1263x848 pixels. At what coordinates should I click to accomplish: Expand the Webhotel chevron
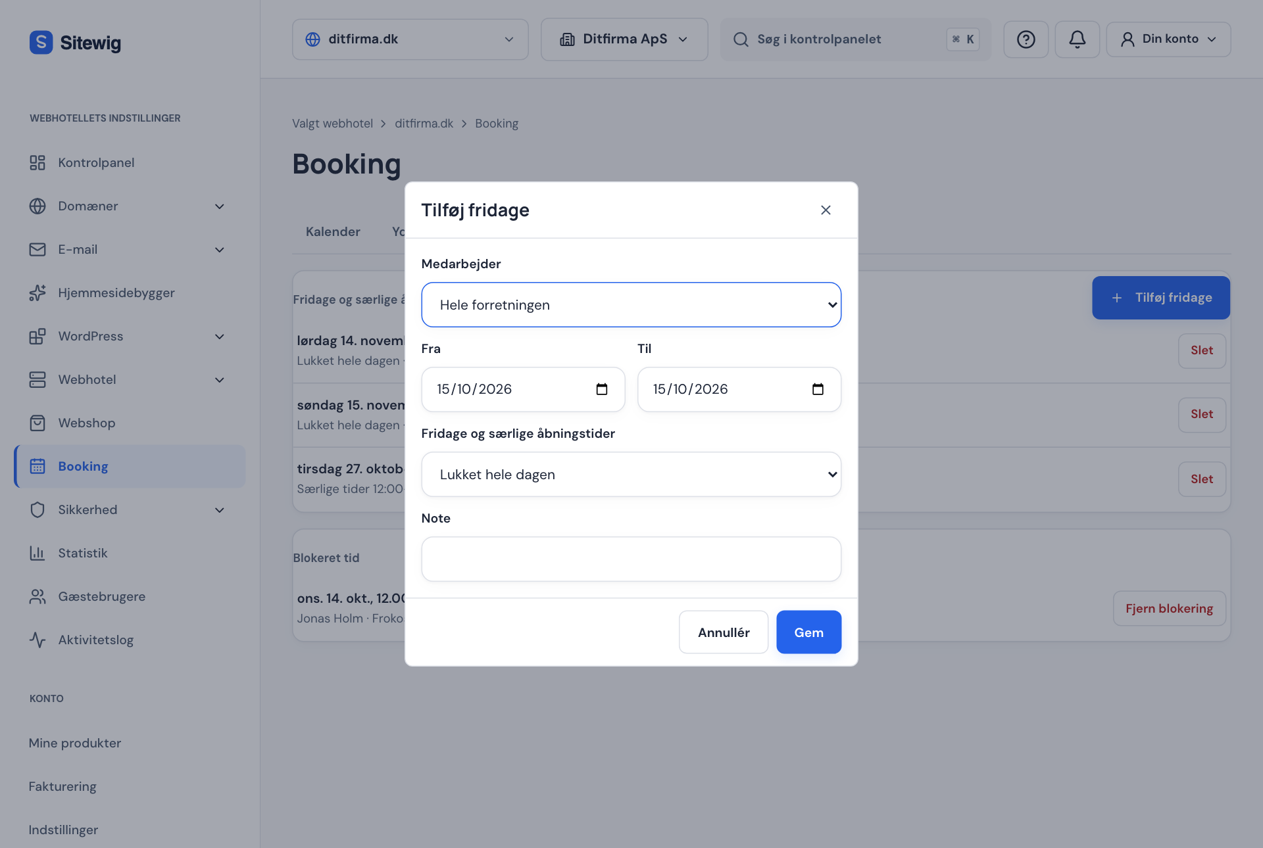pyautogui.click(x=220, y=380)
